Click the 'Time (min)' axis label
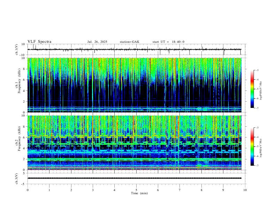 139,193
